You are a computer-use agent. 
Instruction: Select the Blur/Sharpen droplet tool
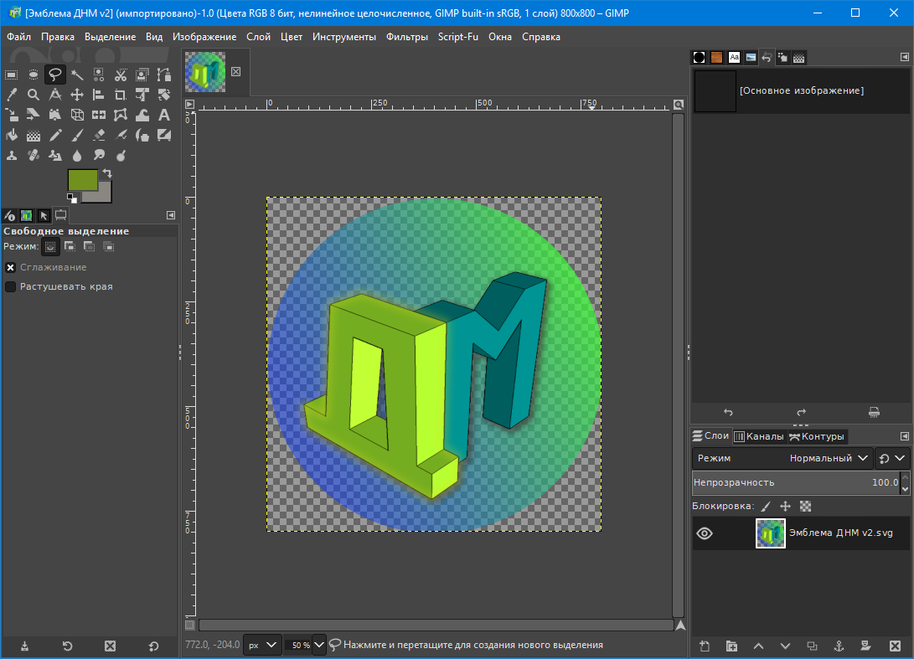click(77, 156)
